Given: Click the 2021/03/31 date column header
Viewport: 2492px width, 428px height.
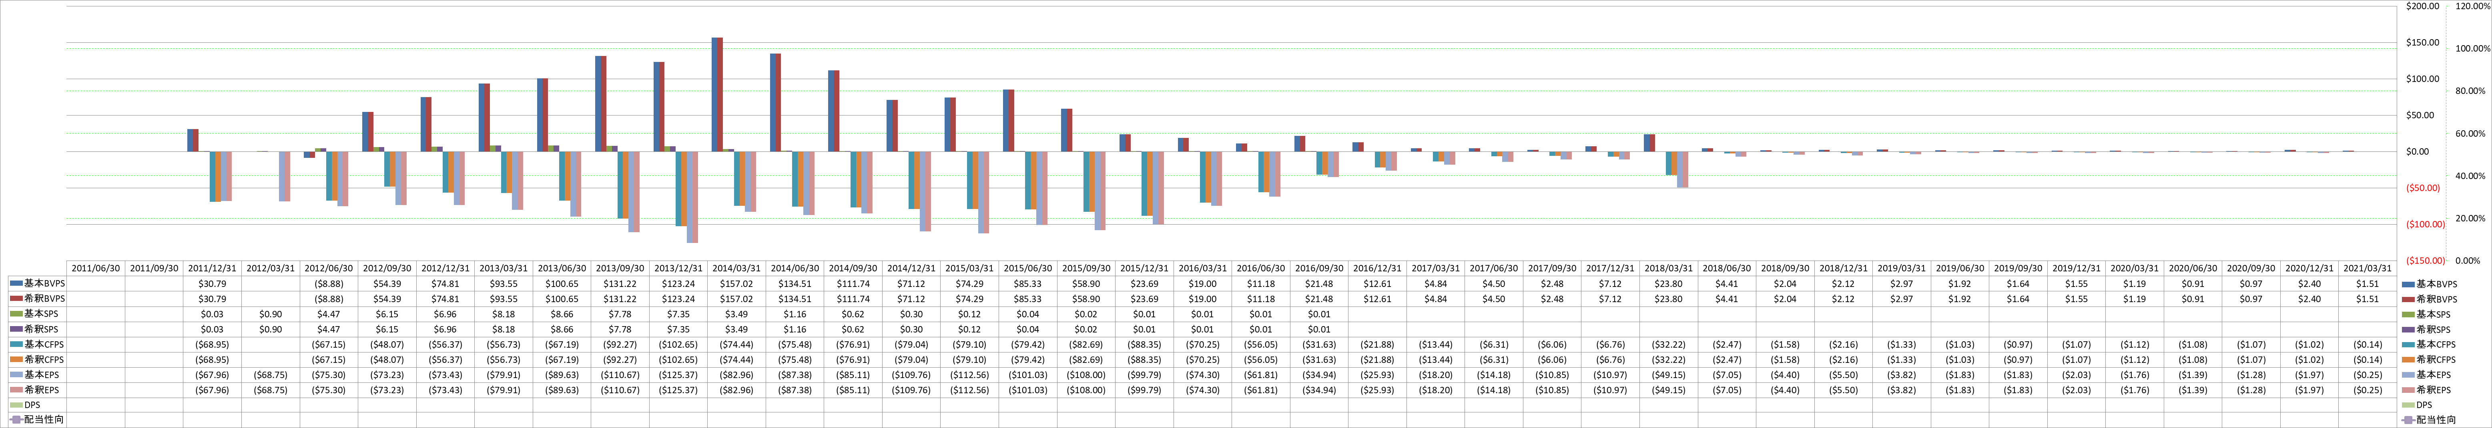Looking at the screenshot, I should point(2368,269).
